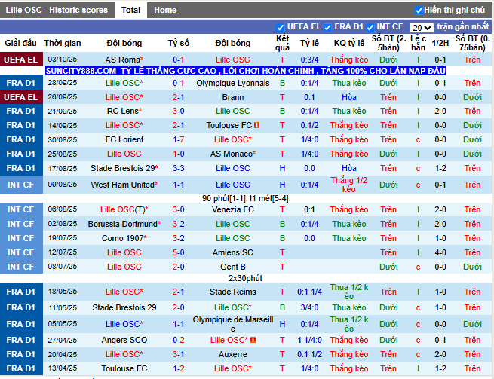Open Olympique Lyonnais team link
Screen dimensions: 494x379
click(233, 83)
